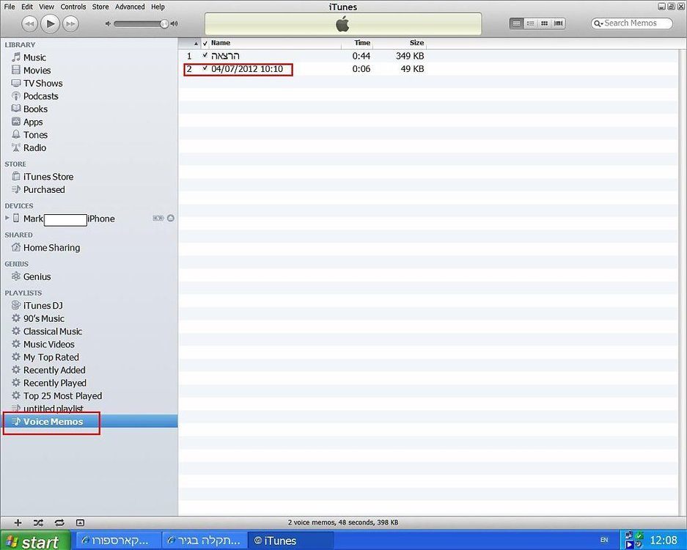This screenshot has height=550, width=687.
Task: Uncheck the checkbox for memo הרצאה
Action: (x=205, y=55)
